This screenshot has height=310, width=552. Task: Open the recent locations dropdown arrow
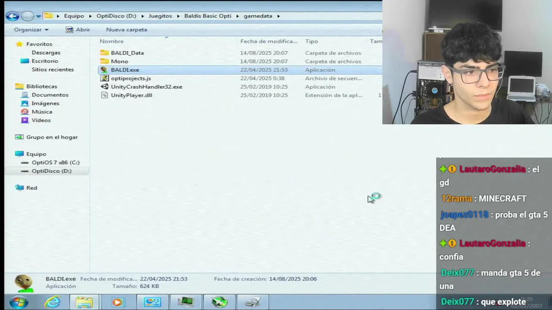(x=38, y=16)
